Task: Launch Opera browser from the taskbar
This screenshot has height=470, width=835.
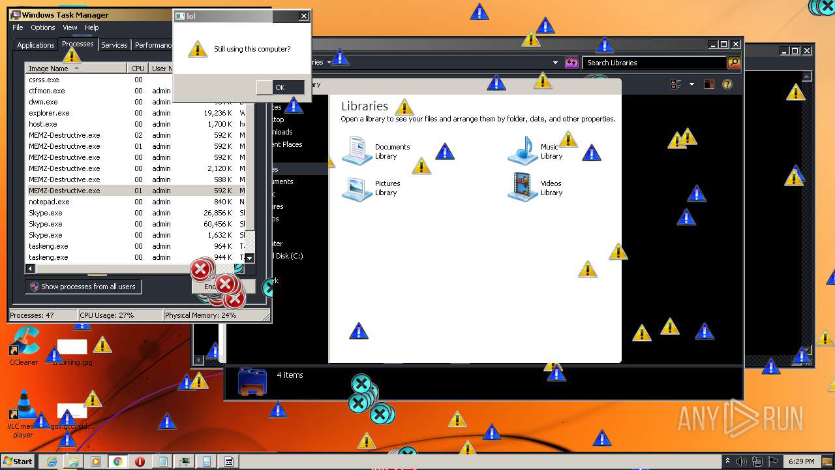Action: pos(140,462)
